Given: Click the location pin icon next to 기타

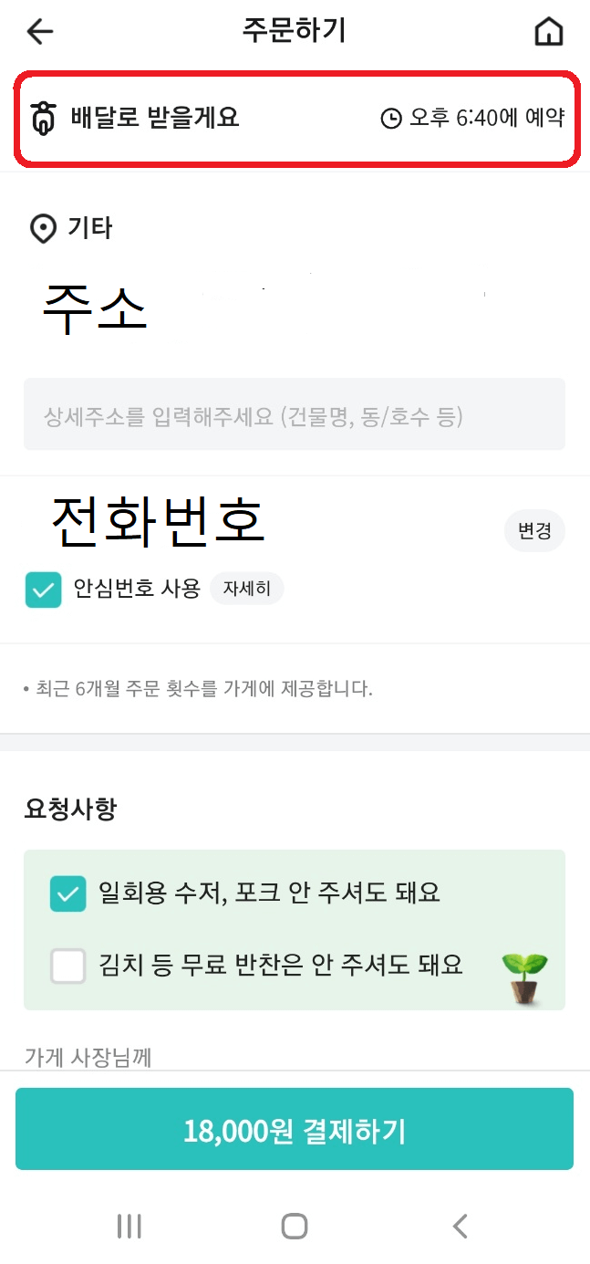Looking at the screenshot, I should 42,228.
